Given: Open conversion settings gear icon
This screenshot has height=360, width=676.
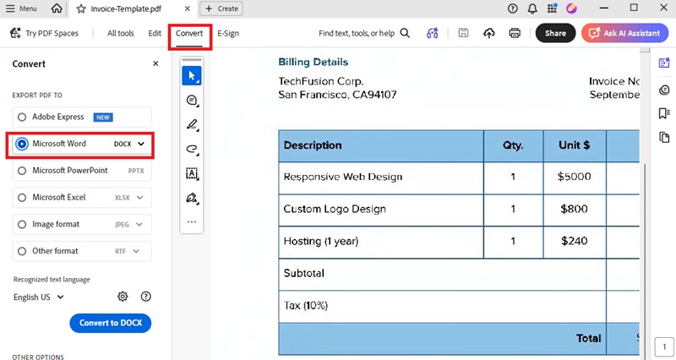Looking at the screenshot, I should point(123,297).
